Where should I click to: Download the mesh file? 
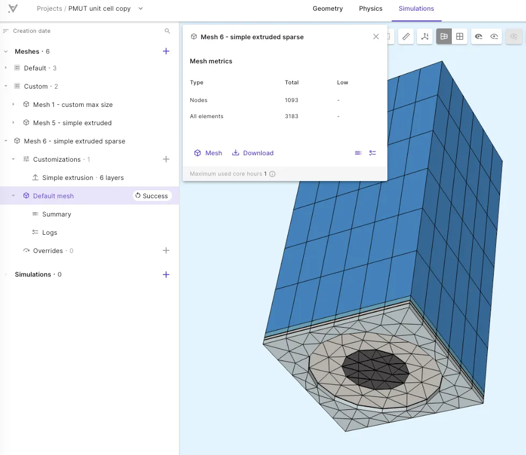253,153
